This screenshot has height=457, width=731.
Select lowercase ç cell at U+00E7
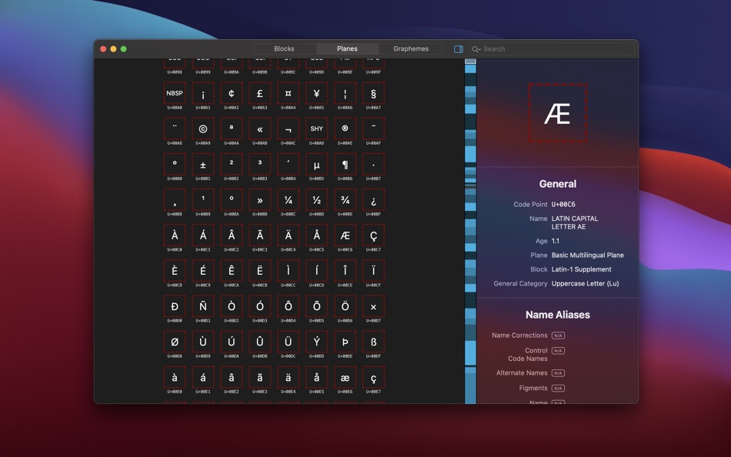pyautogui.click(x=373, y=377)
